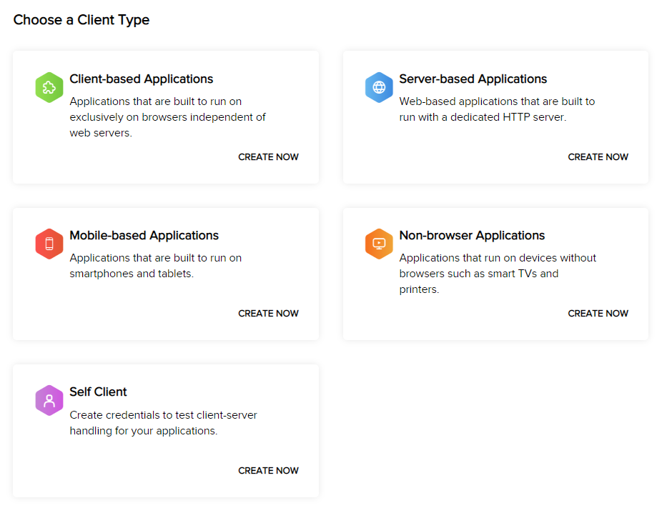Select the Mobile-based Applications title
Screen dimensions: 662x508
tap(144, 235)
